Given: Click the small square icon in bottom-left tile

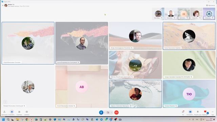Looking at the screenshot, I should pyautogui.click(x=5, y=102).
